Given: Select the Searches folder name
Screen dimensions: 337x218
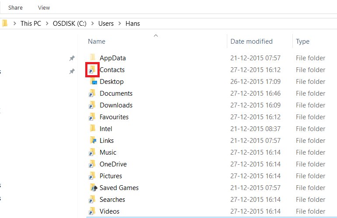Looking at the screenshot, I should (112, 200).
